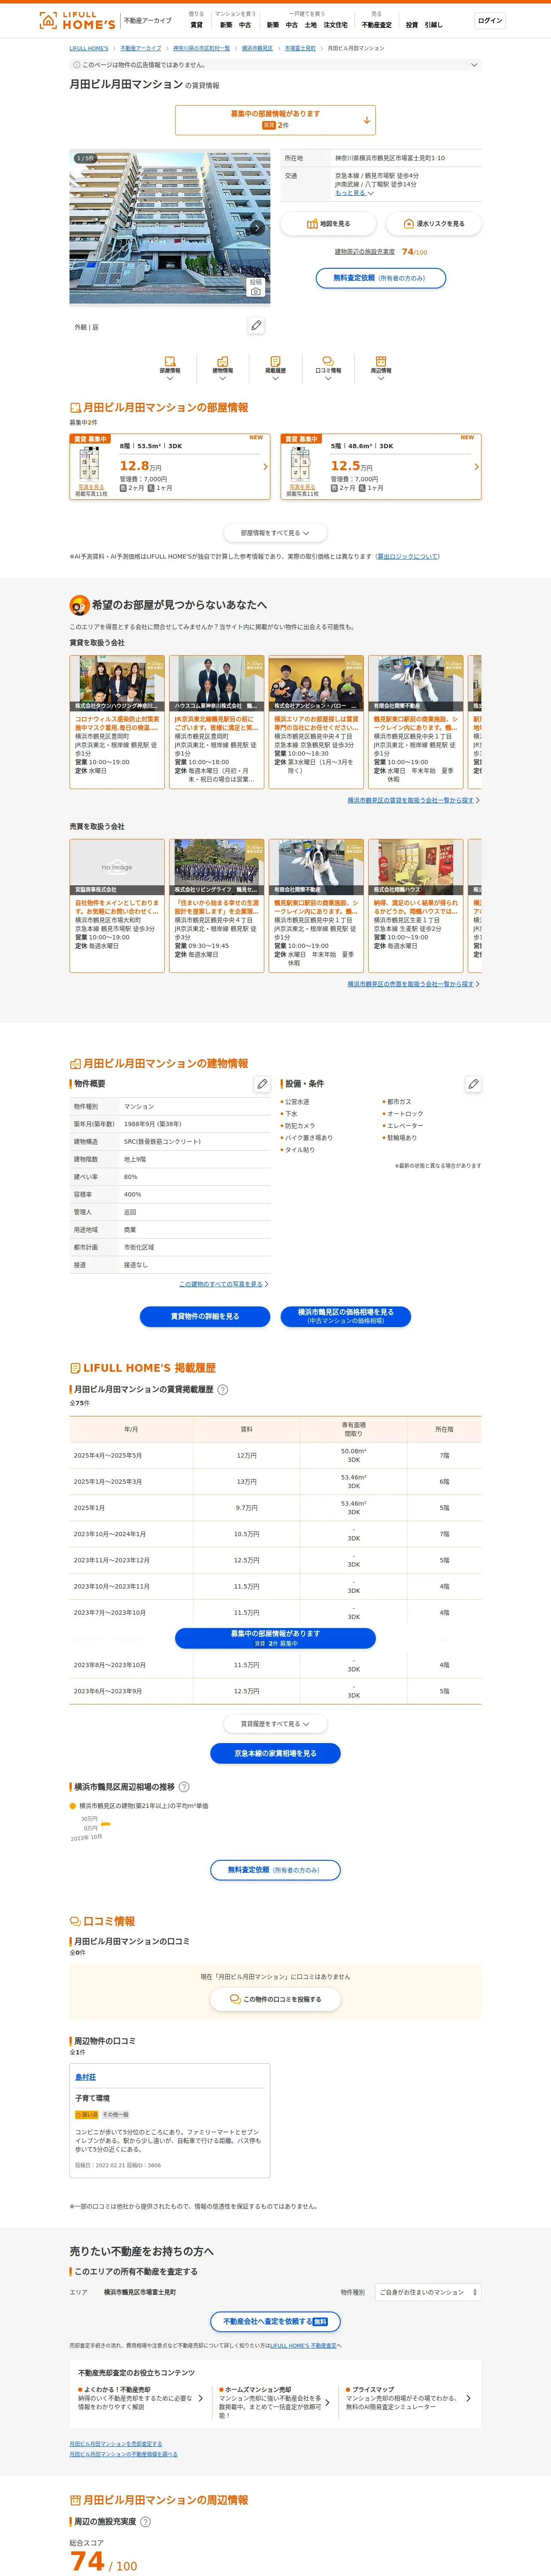
Task: Click この物件の口コミを投稿する button
Action: (x=275, y=1999)
